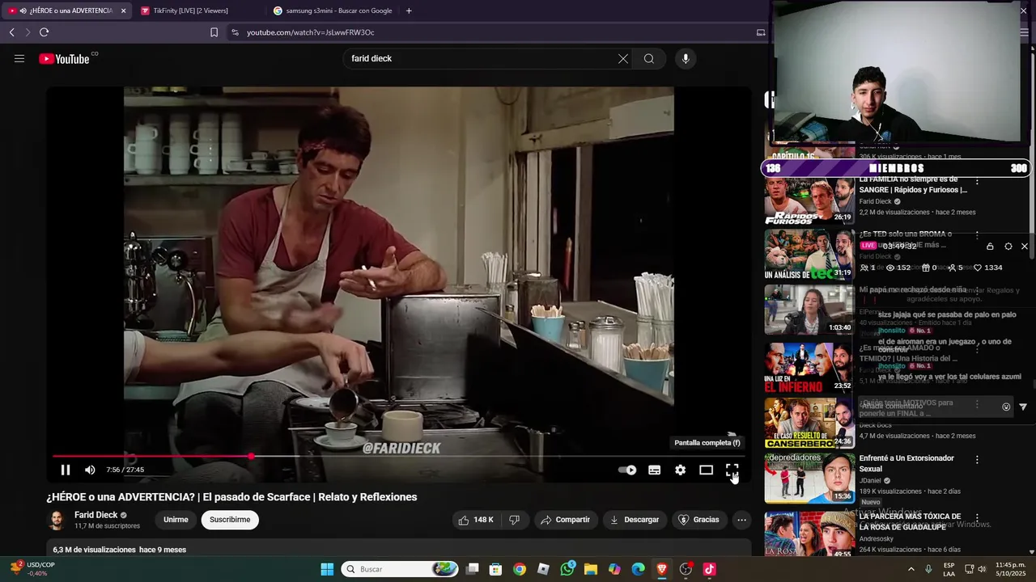Bookmark this page with bookmark icon
The image size is (1036, 582).
click(x=214, y=32)
